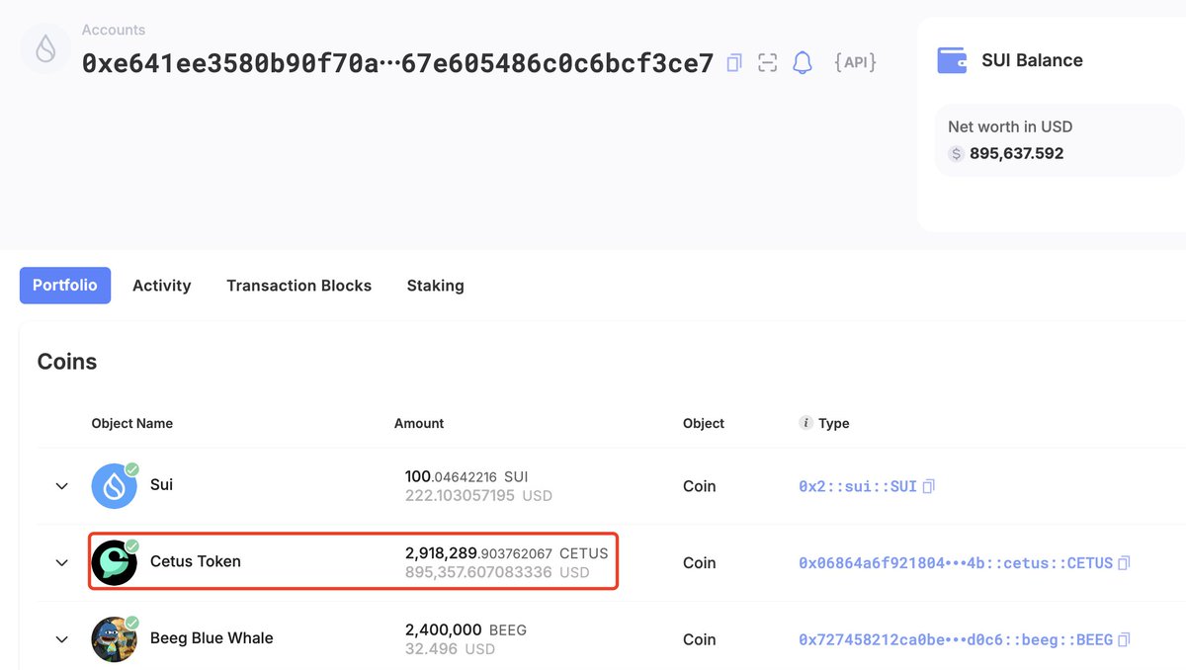Click the 222.103057195 USD value

478,495
